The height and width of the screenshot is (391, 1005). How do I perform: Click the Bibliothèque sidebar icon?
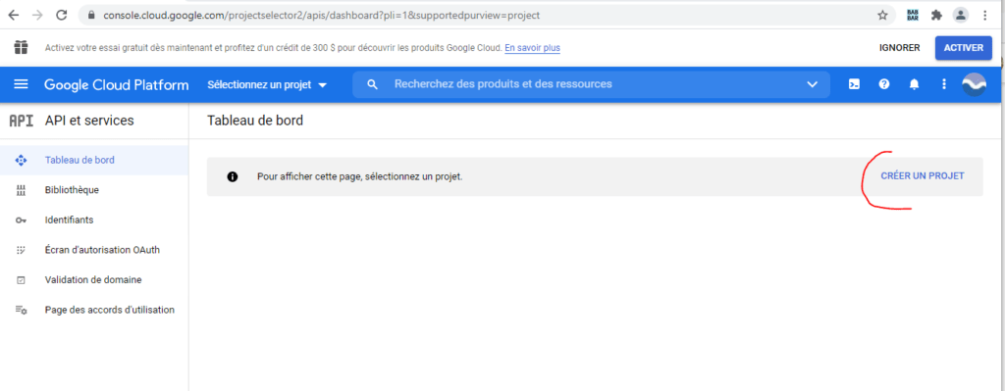21,190
